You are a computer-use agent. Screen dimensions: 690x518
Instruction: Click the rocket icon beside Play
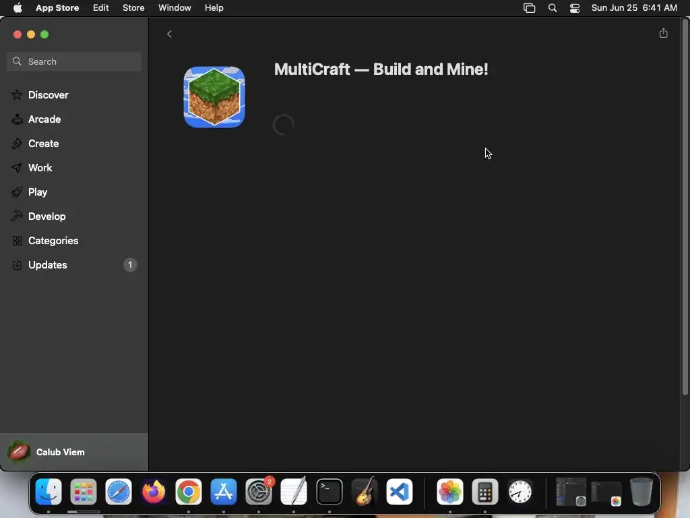point(17,192)
